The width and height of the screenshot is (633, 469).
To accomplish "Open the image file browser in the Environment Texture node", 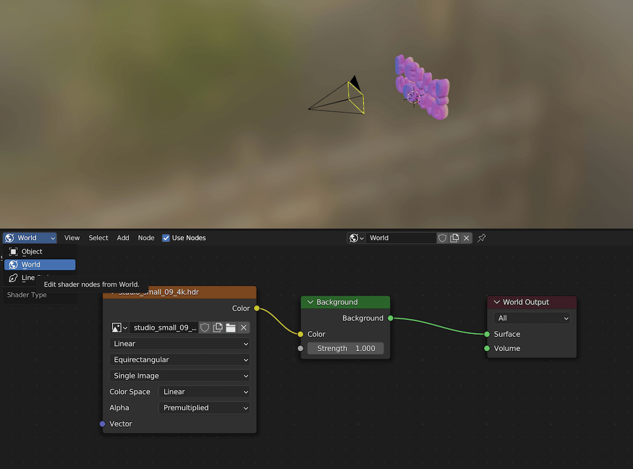I will (230, 328).
